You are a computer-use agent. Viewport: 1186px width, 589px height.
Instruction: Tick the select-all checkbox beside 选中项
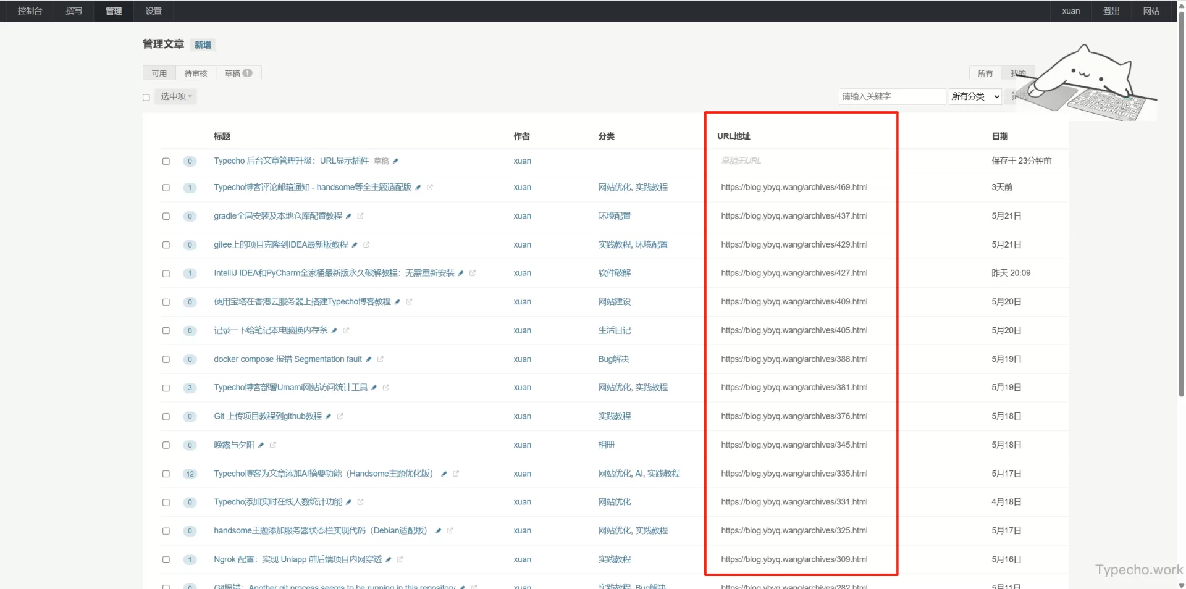(x=146, y=98)
